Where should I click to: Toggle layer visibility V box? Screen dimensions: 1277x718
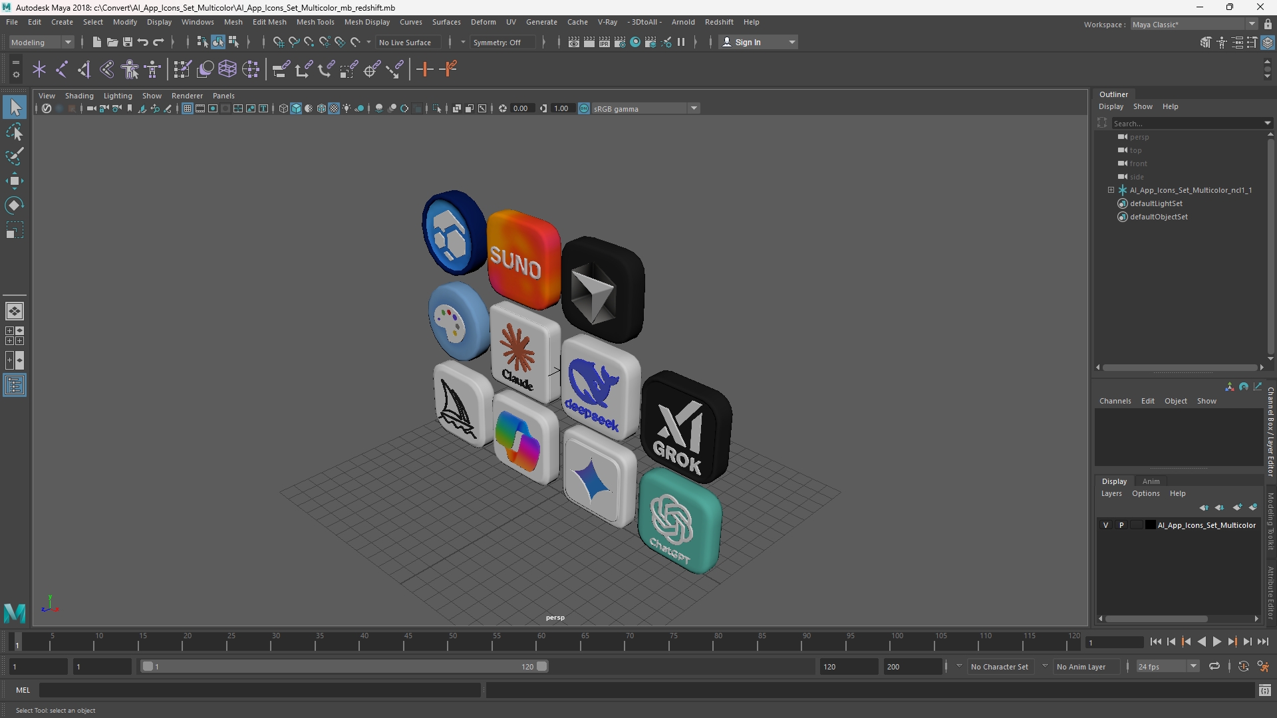coord(1106,525)
